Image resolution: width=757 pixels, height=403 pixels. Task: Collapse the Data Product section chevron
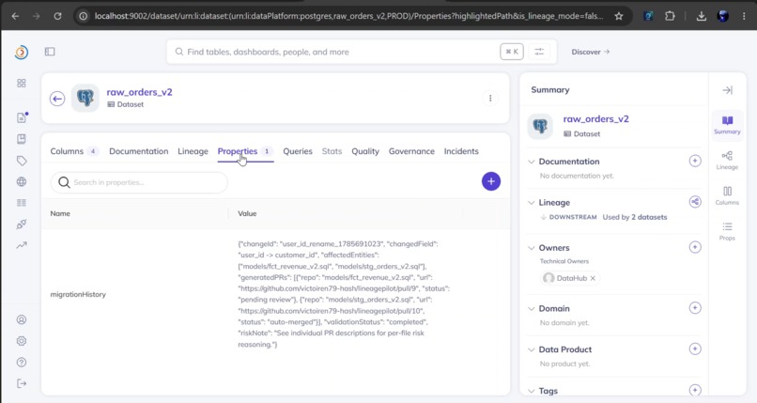pos(531,349)
